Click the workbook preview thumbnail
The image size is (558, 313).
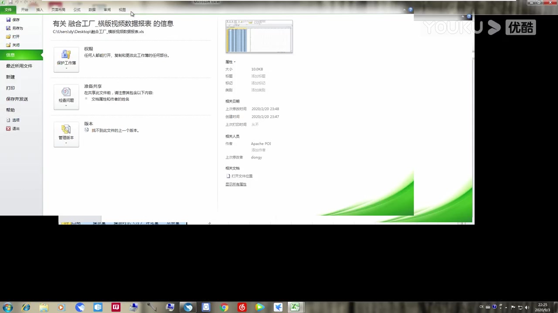point(259,37)
